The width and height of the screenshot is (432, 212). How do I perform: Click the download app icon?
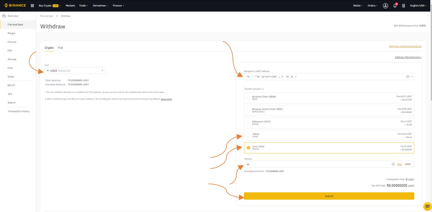point(403,6)
